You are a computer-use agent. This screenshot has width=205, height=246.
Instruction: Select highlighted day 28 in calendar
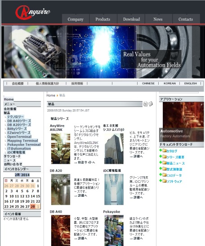pos(33,206)
